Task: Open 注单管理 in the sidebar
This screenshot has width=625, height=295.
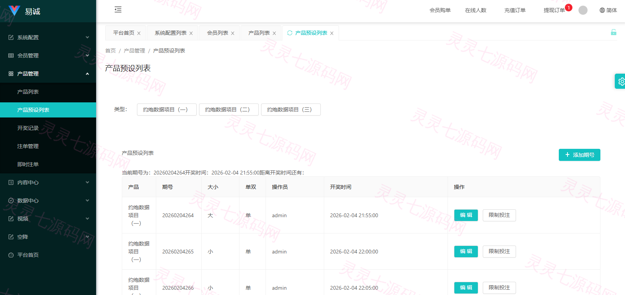Action: 48,146
